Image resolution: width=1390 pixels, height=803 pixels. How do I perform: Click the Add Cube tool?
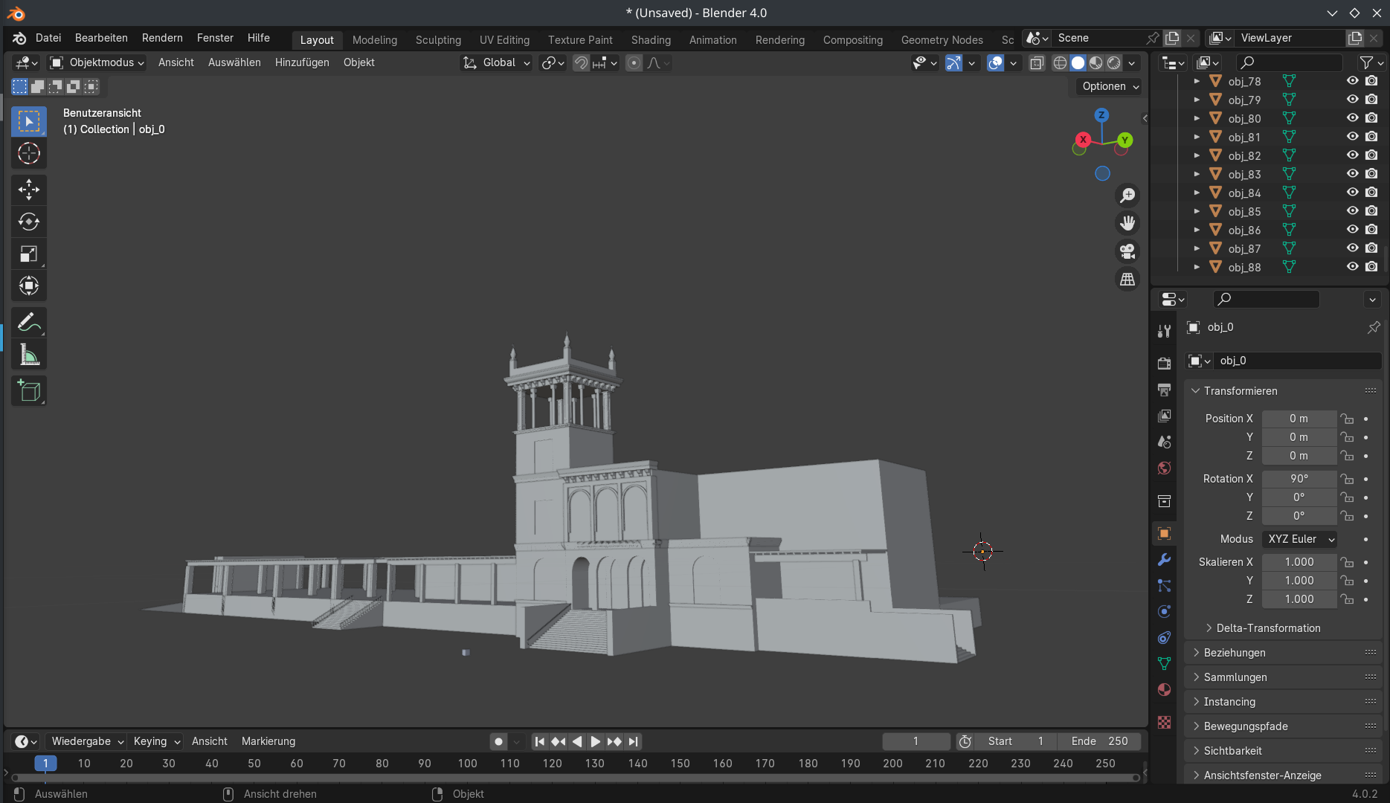click(29, 391)
